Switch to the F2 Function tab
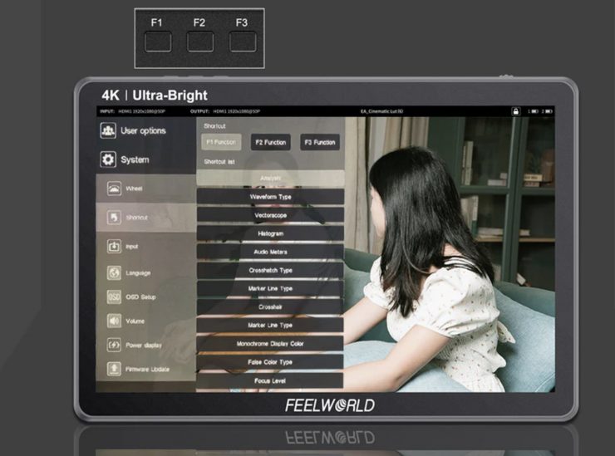This screenshot has width=615, height=456. [x=270, y=142]
